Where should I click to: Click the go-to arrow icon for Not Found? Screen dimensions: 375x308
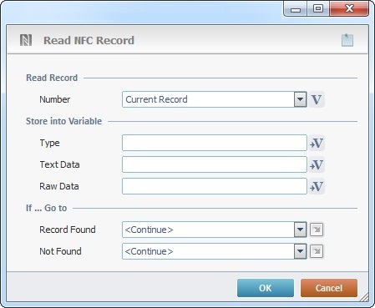[x=317, y=251]
